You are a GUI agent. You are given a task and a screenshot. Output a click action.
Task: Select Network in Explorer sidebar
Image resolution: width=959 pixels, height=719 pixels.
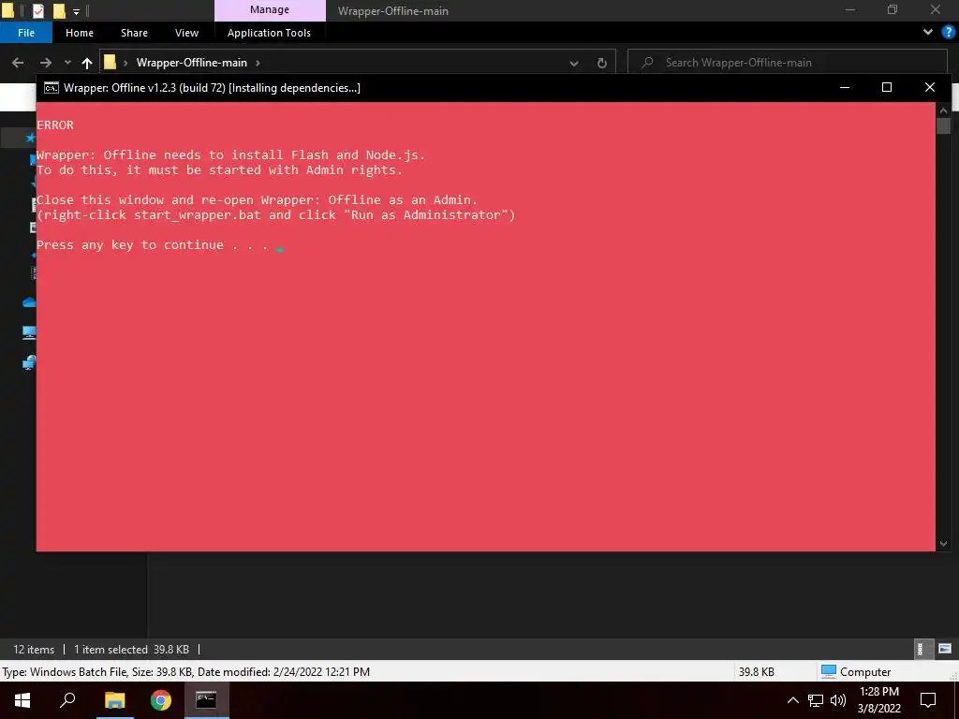pyautogui.click(x=29, y=362)
